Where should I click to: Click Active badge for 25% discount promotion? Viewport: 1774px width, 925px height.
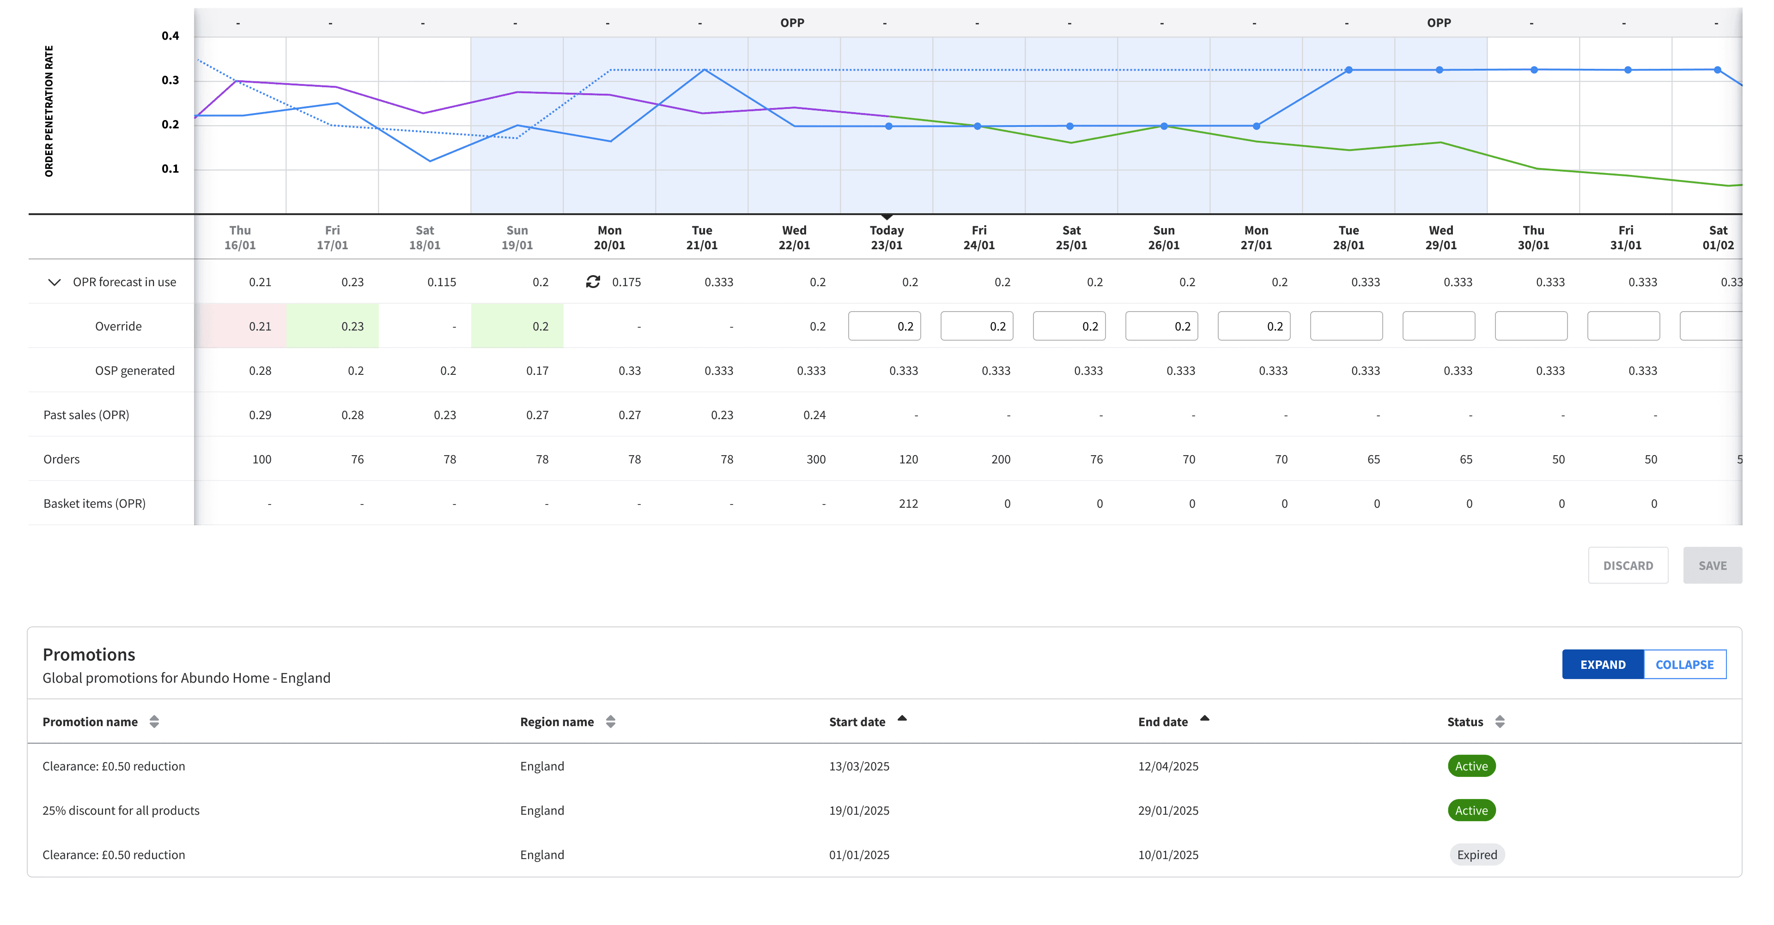[1471, 810]
